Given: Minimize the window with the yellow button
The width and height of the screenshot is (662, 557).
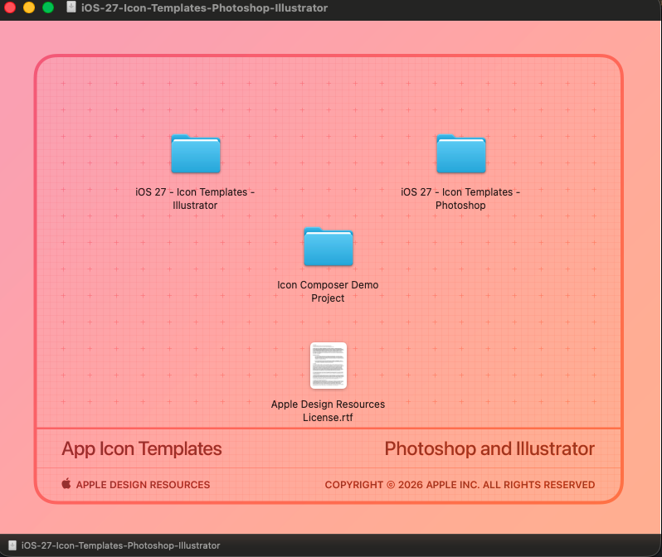Looking at the screenshot, I should pos(29,7).
